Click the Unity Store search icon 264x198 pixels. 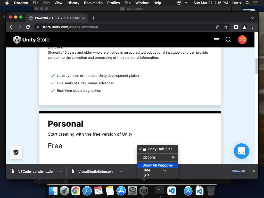click(x=228, y=40)
